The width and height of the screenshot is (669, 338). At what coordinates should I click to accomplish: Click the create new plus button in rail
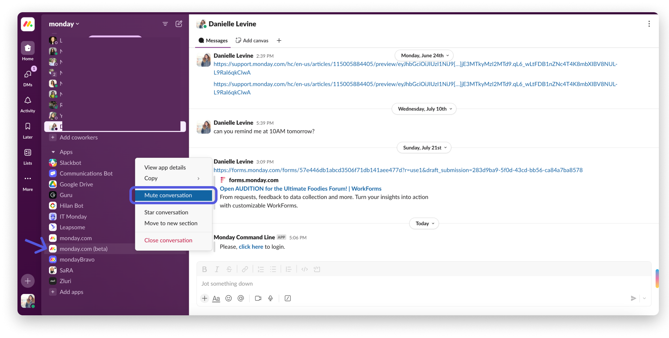28,281
